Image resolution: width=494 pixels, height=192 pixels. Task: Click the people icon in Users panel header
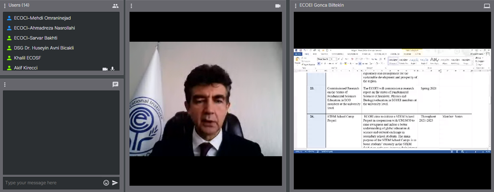(115, 6)
